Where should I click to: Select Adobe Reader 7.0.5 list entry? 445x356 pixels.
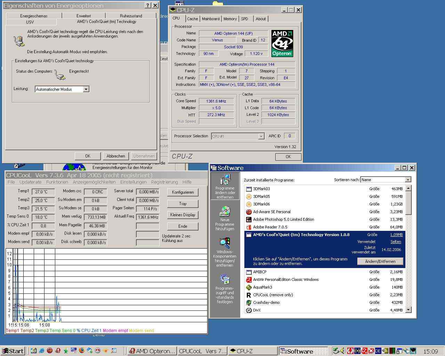click(x=270, y=227)
